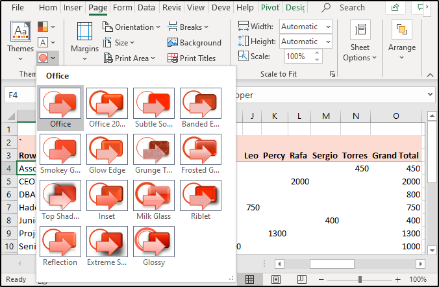
Task: Pick the Banded Edge effect
Action: (201, 108)
